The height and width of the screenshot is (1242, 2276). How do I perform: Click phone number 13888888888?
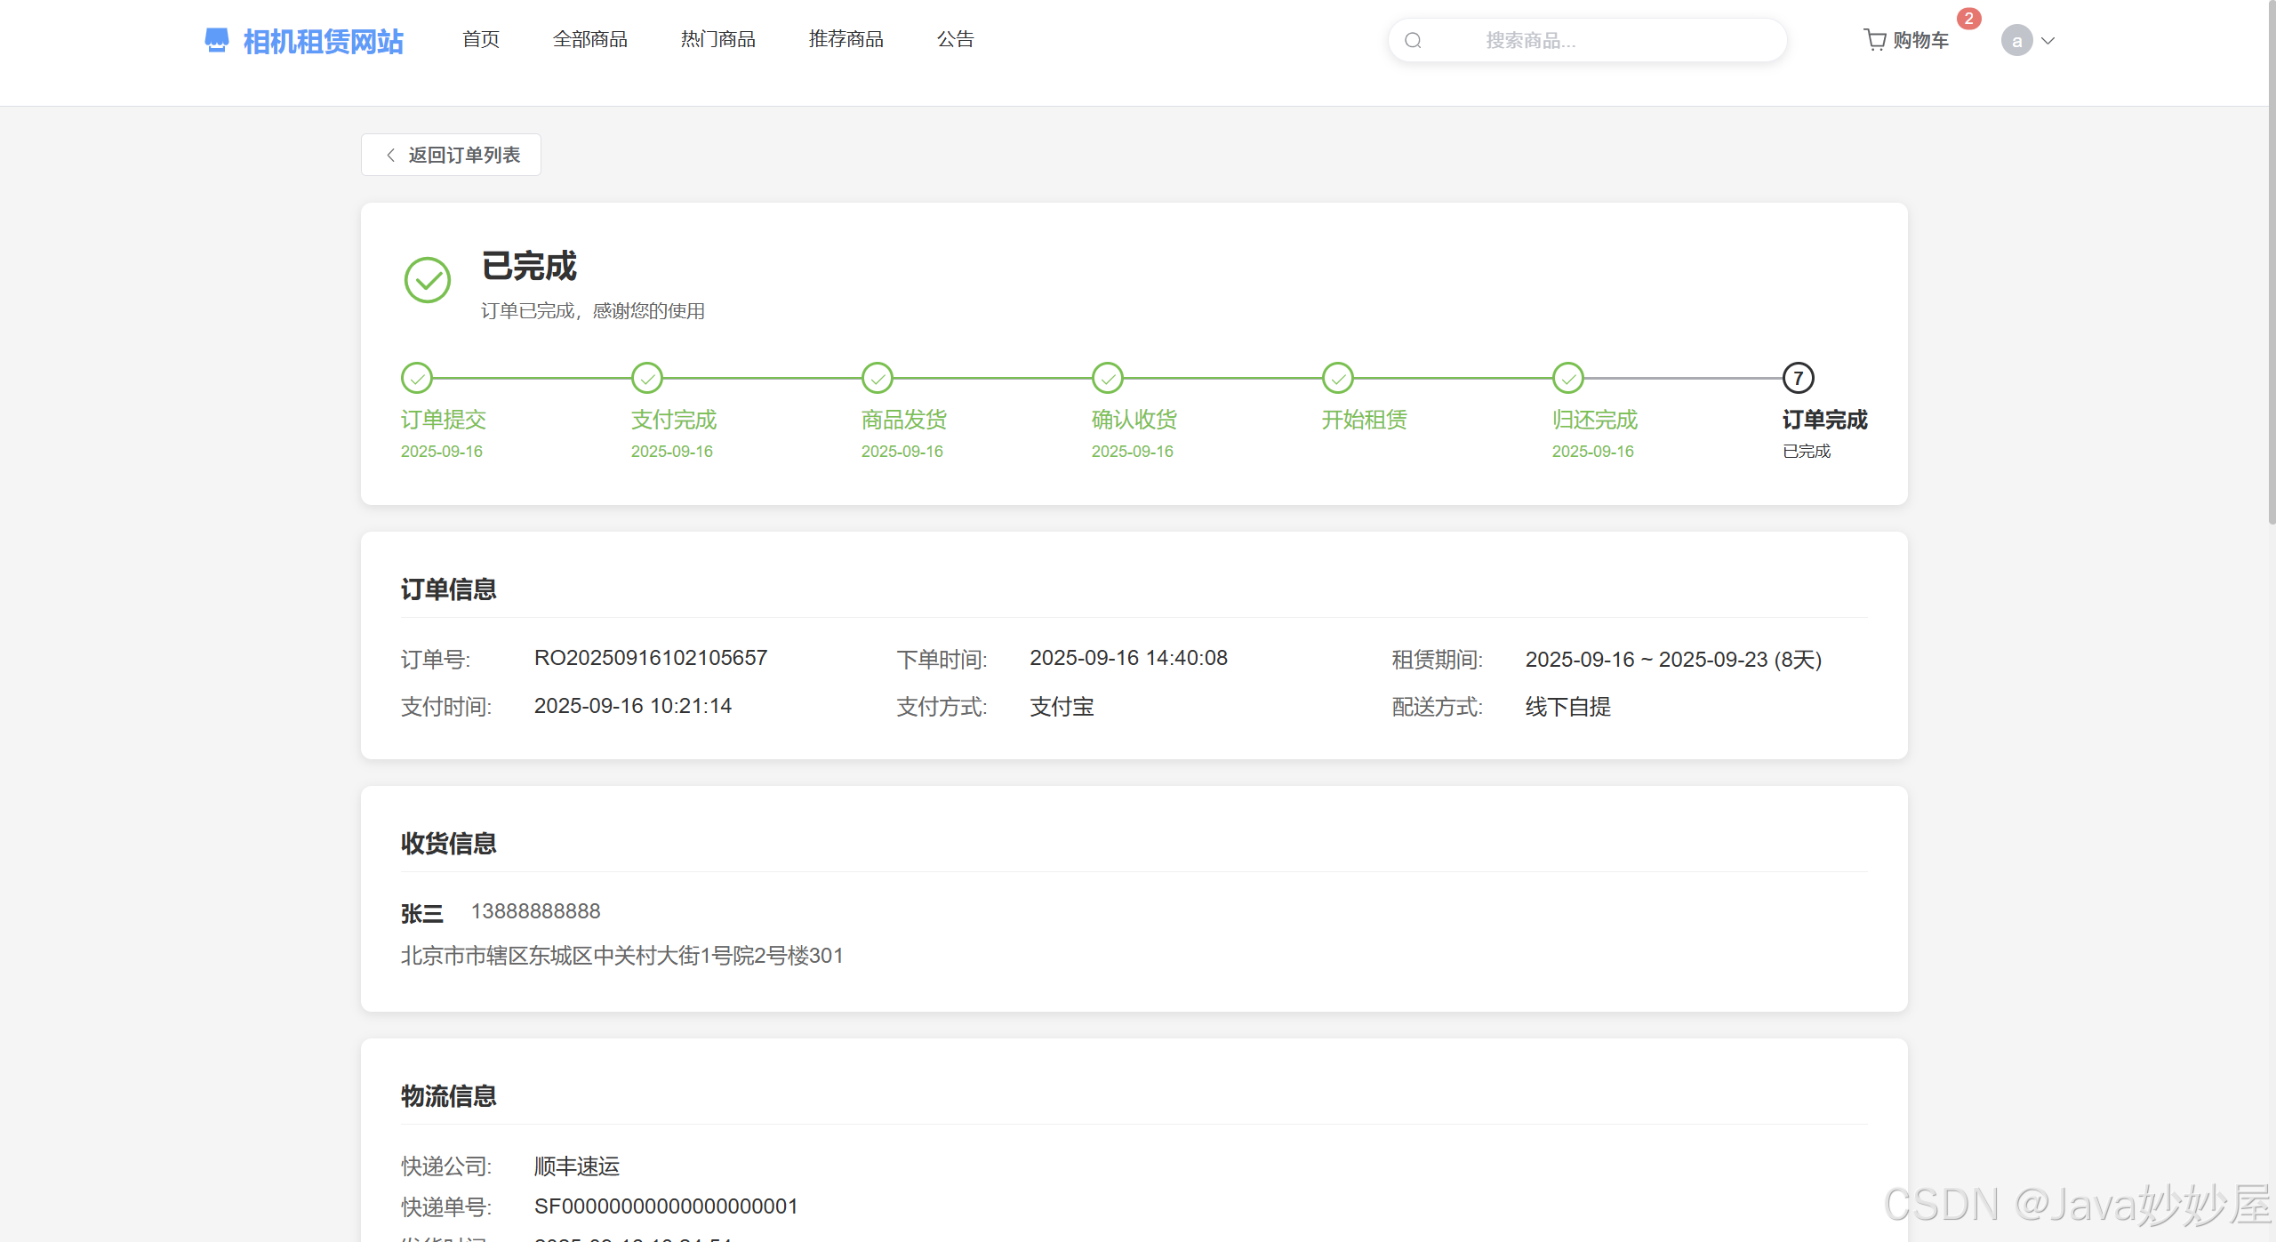click(x=535, y=911)
